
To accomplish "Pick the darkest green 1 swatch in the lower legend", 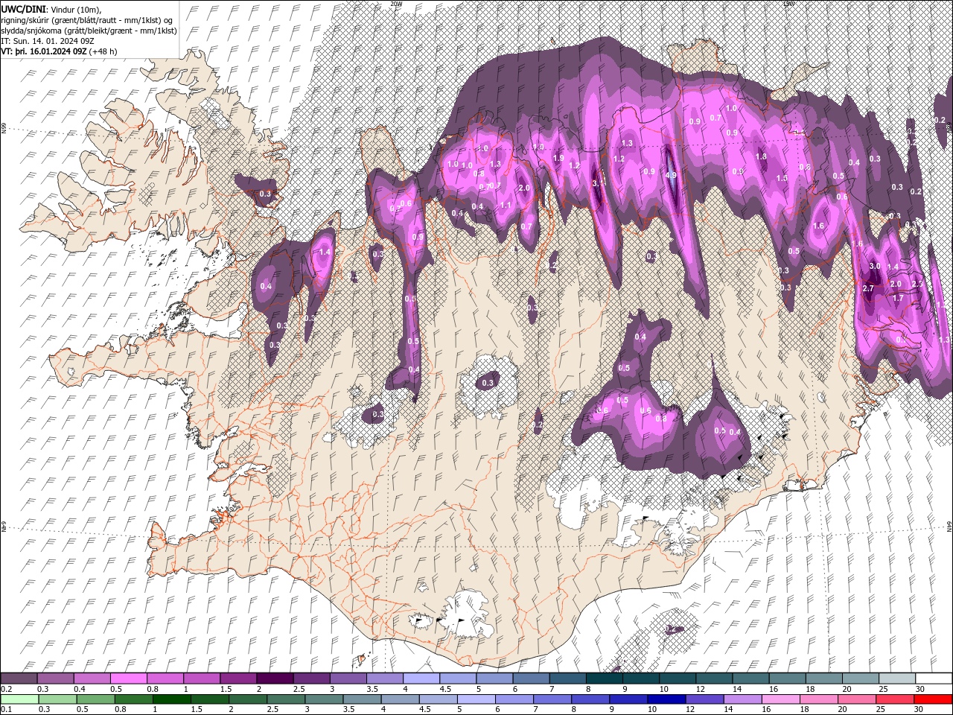I will pyautogui.click(x=172, y=699).
